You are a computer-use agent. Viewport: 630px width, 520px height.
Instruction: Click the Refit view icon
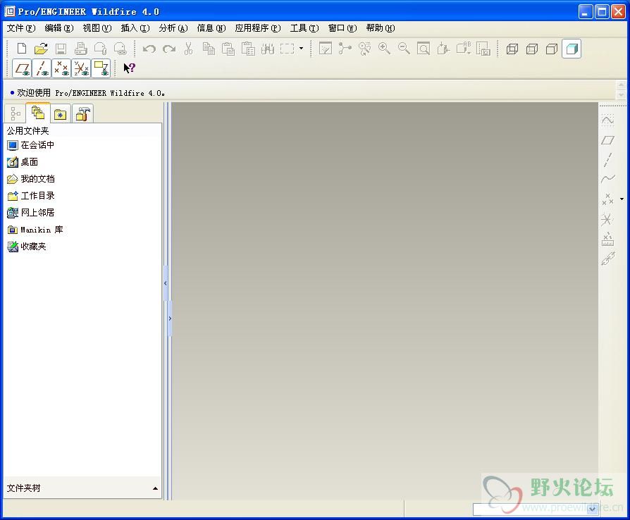point(424,49)
